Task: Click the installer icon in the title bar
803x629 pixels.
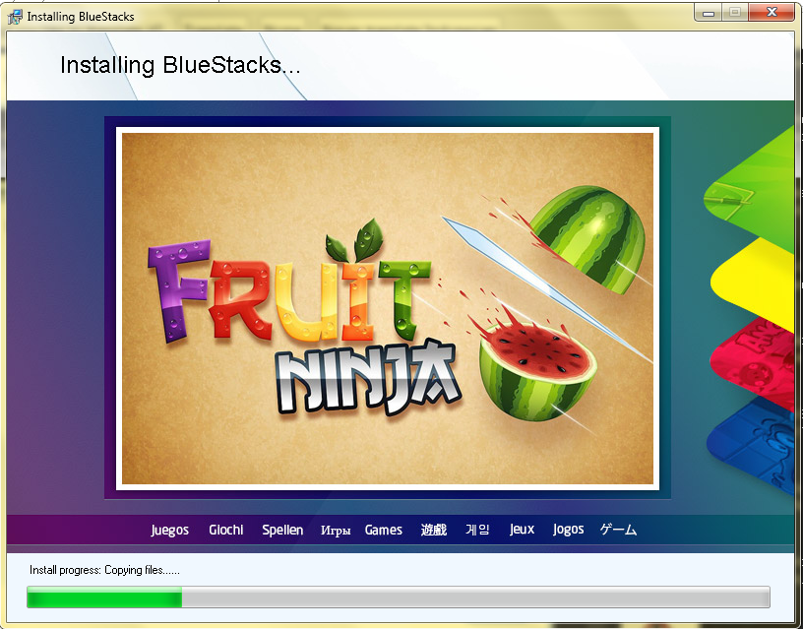Action: pyautogui.click(x=15, y=17)
